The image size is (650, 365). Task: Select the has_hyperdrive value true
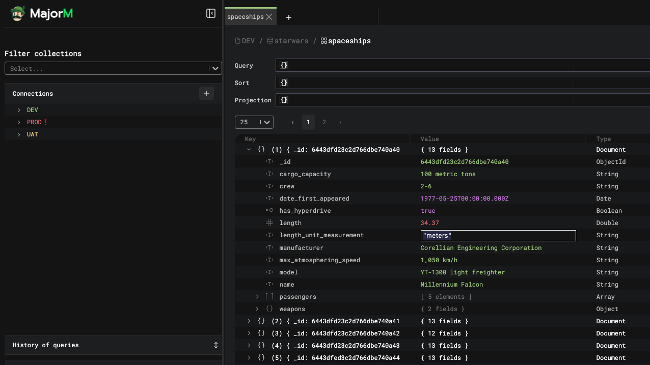click(428, 211)
